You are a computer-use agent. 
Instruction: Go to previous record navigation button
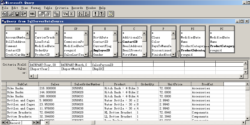click(x=7, y=123)
